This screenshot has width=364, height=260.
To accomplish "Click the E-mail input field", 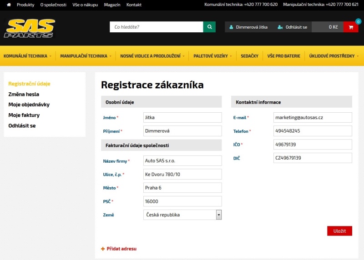I will (x=313, y=118).
